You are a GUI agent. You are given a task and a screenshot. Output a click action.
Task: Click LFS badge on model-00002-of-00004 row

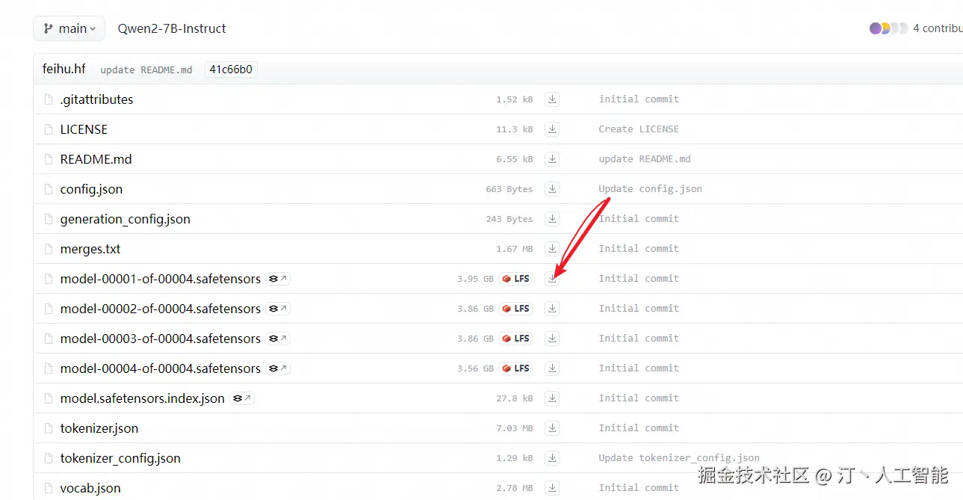515,309
